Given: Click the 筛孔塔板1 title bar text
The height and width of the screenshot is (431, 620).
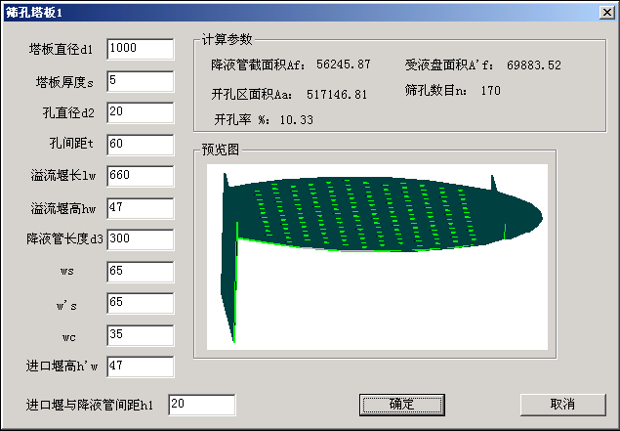Looking at the screenshot, I should [34, 13].
